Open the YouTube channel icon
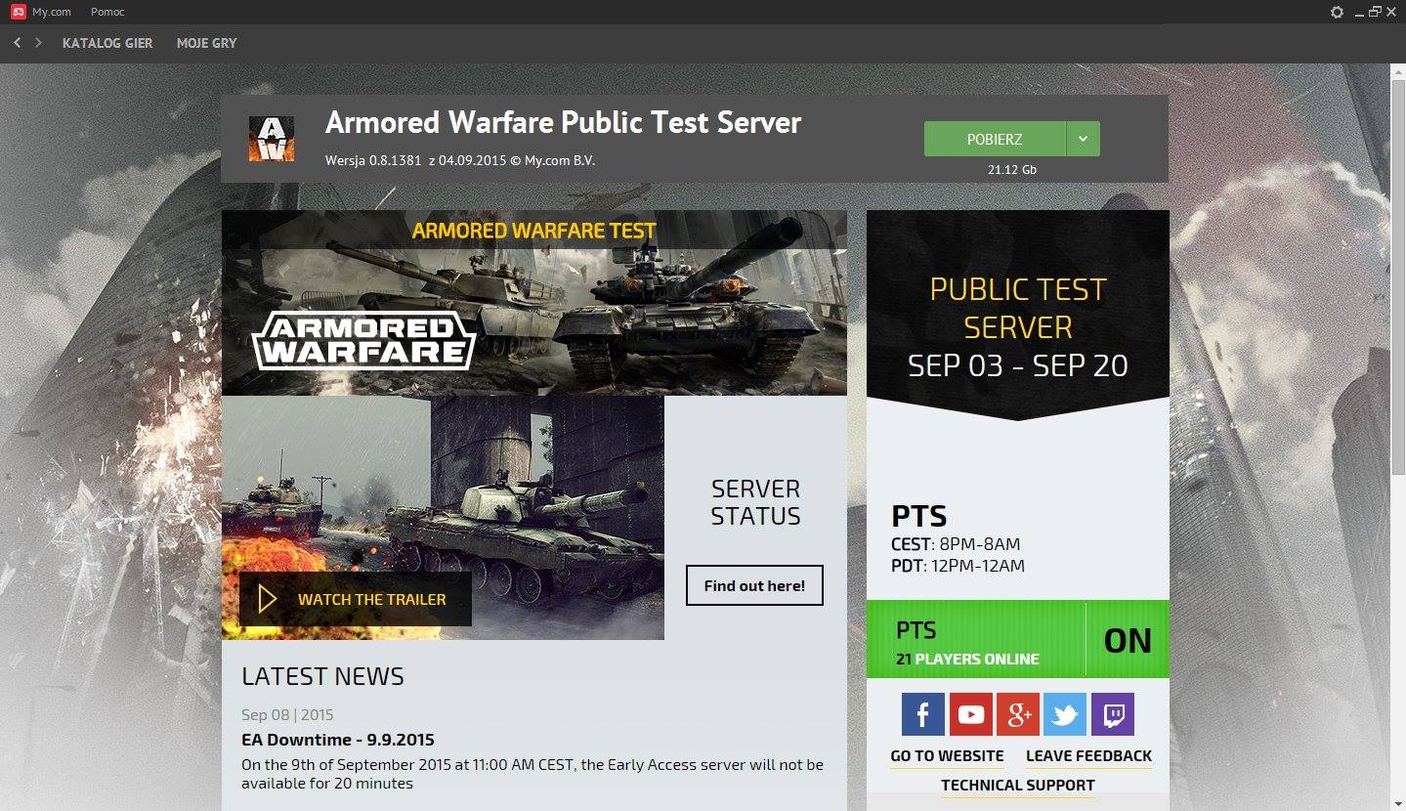Screen dimensions: 1406x811 click(970, 714)
